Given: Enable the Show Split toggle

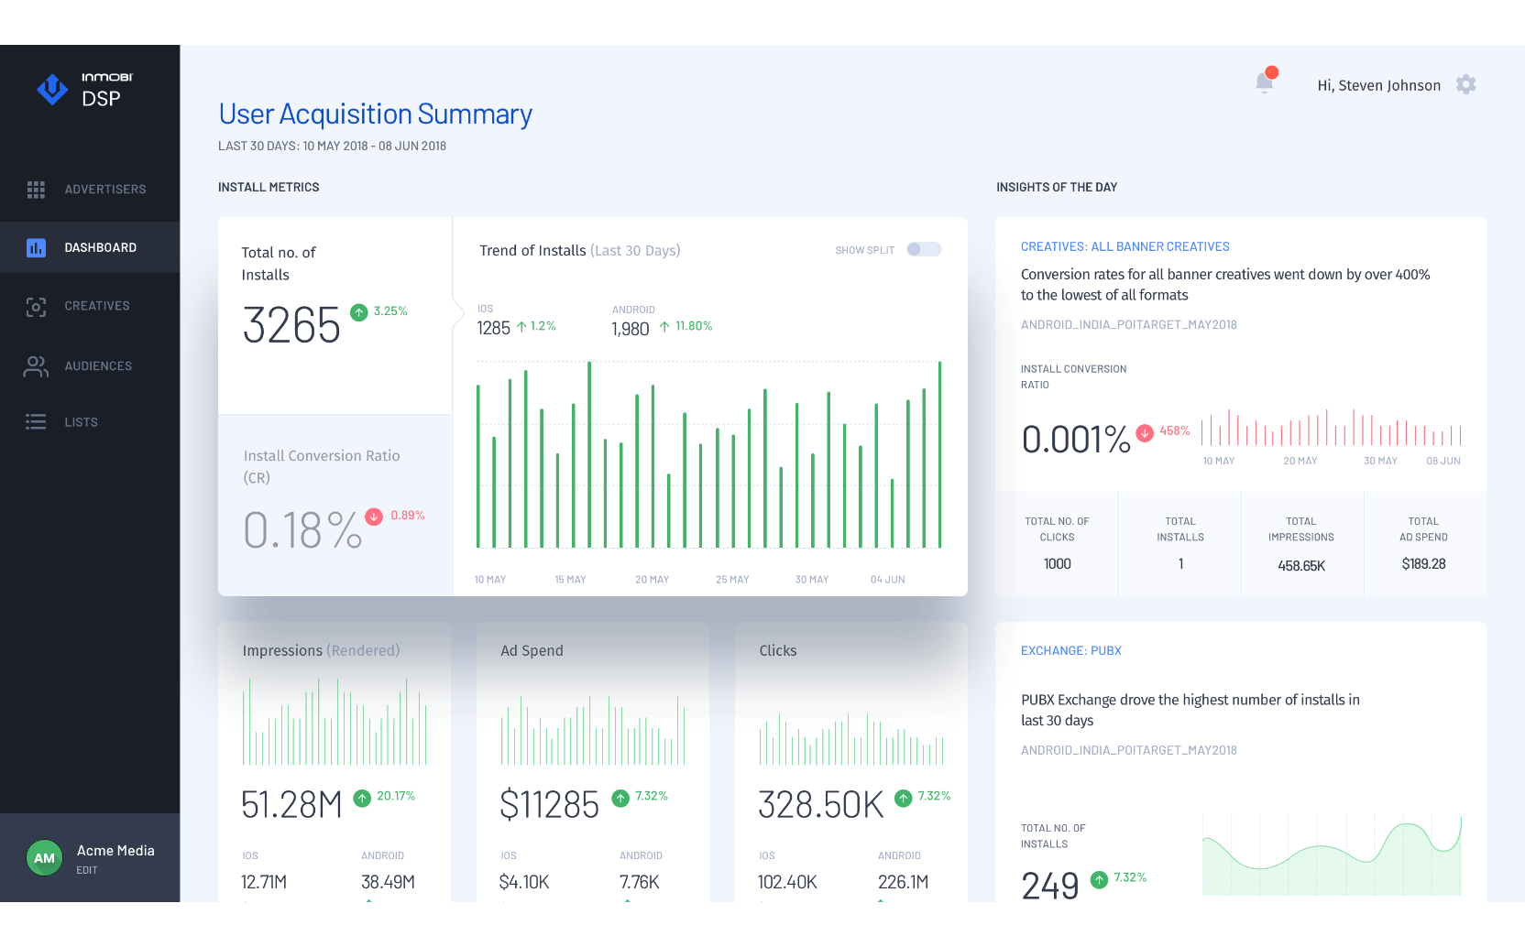Looking at the screenshot, I should tap(923, 250).
